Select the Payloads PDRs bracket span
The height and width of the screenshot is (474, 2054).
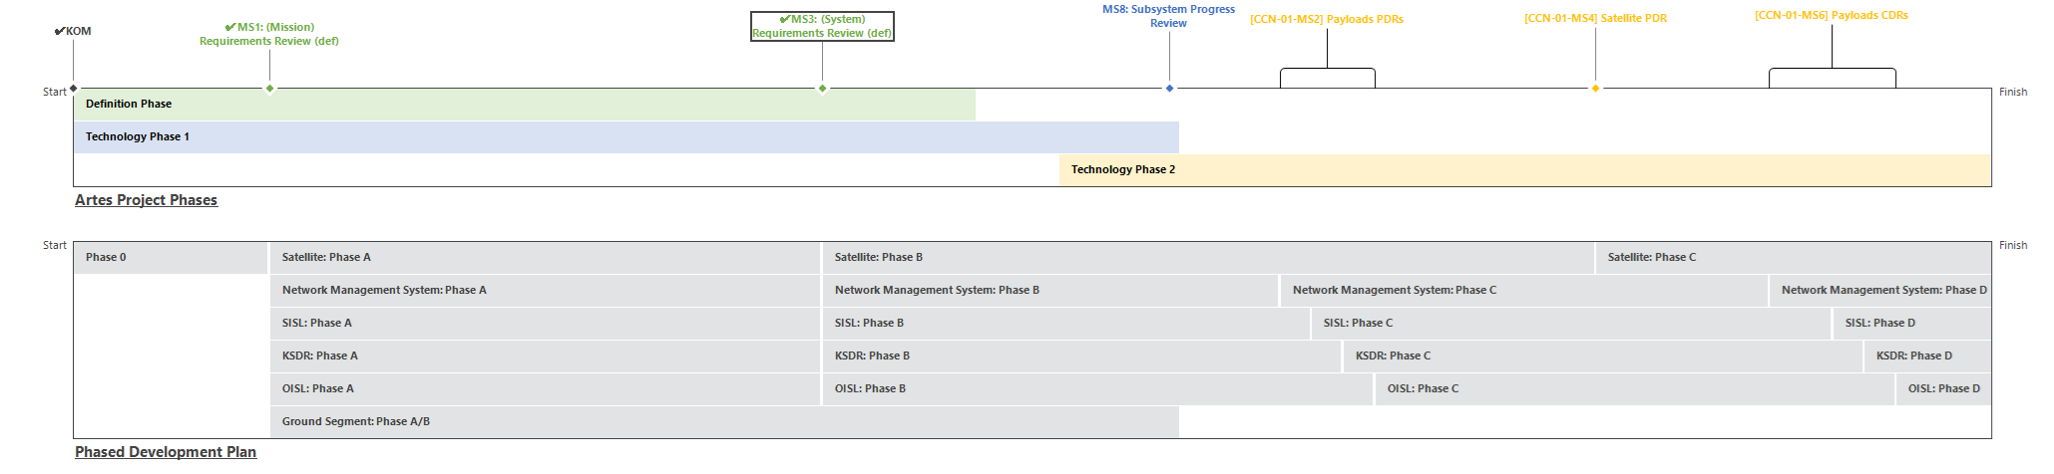coord(1328,78)
